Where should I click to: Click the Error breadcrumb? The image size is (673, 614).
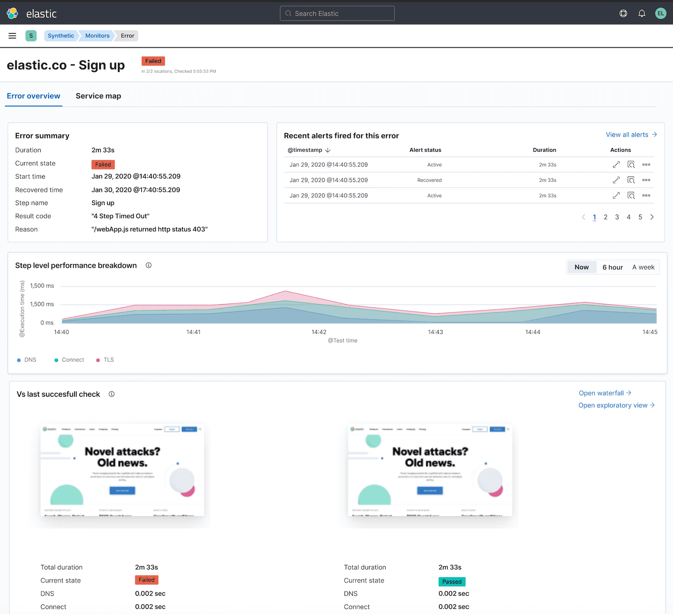tap(127, 36)
